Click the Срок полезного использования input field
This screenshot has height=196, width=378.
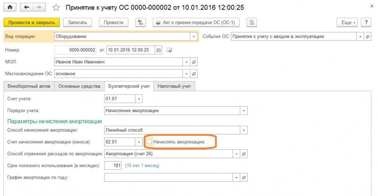click(x=113, y=166)
